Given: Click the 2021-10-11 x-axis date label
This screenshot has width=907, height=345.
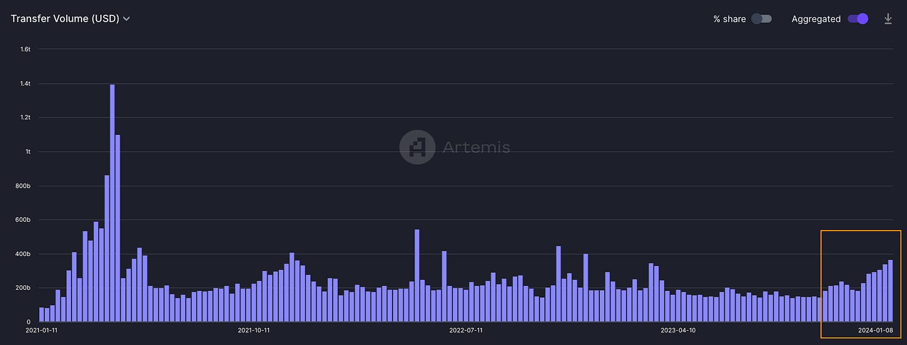Looking at the screenshot, I should click(254, 330).
